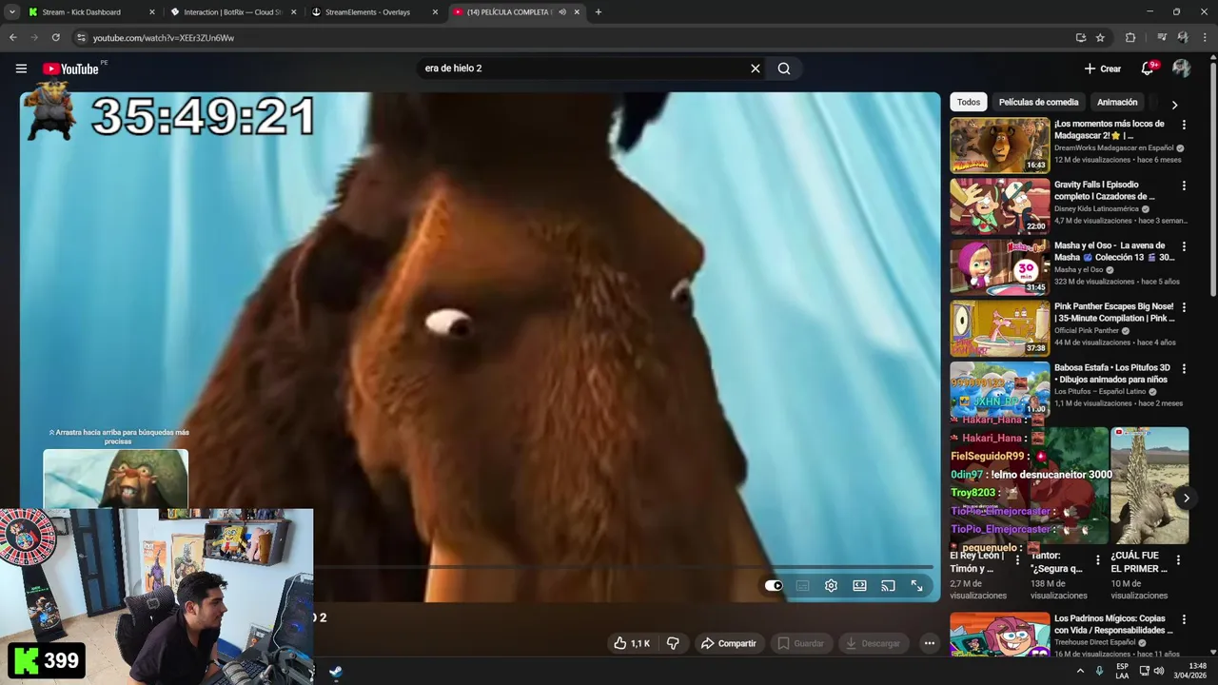Open the YouTube hamburger guide menu
This screenshot has height=685, width=1218.
tap(21, 68)
